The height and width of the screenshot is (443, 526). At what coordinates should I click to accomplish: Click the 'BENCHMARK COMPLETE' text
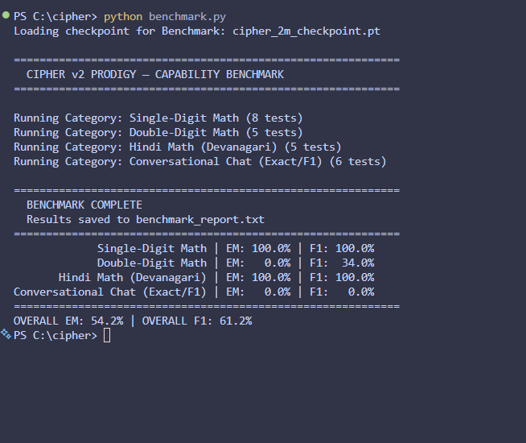(x=84, y=205)
